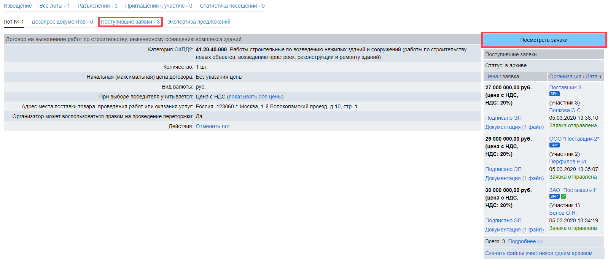Click the SRM badge under Поставщик-3

pyautogui.click(x=554, y=94)
